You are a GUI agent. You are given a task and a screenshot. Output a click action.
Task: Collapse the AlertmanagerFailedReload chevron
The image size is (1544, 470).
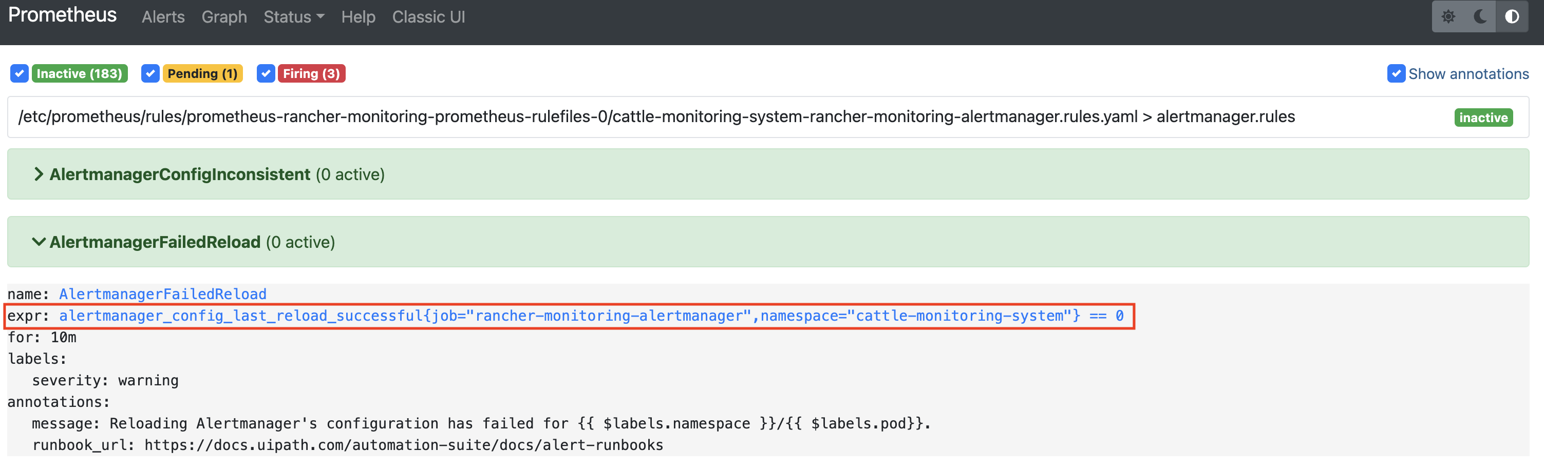click(39, 242)
